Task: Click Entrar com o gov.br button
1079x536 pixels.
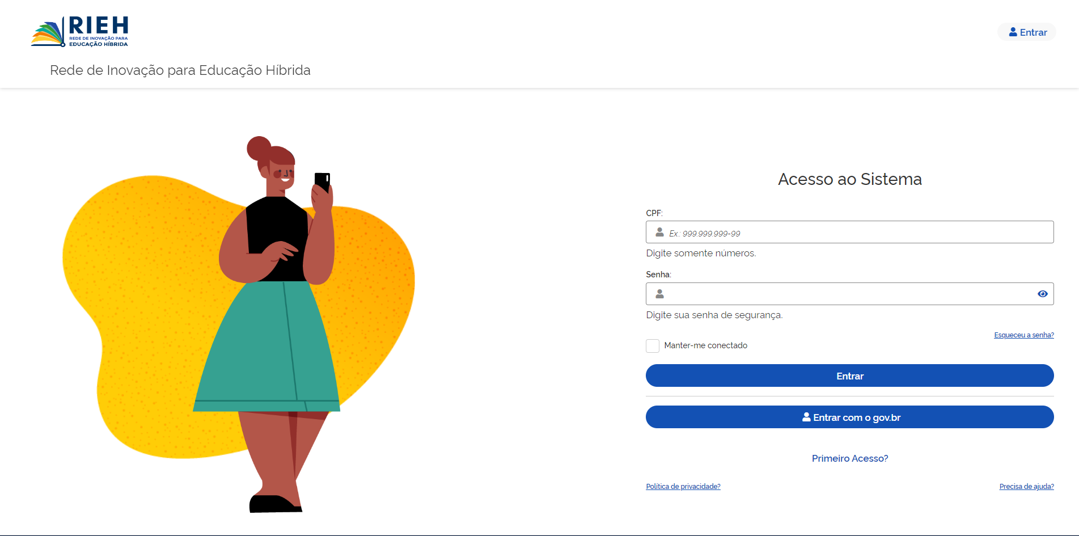Action: pyautogui.click(x=849, y=417)
